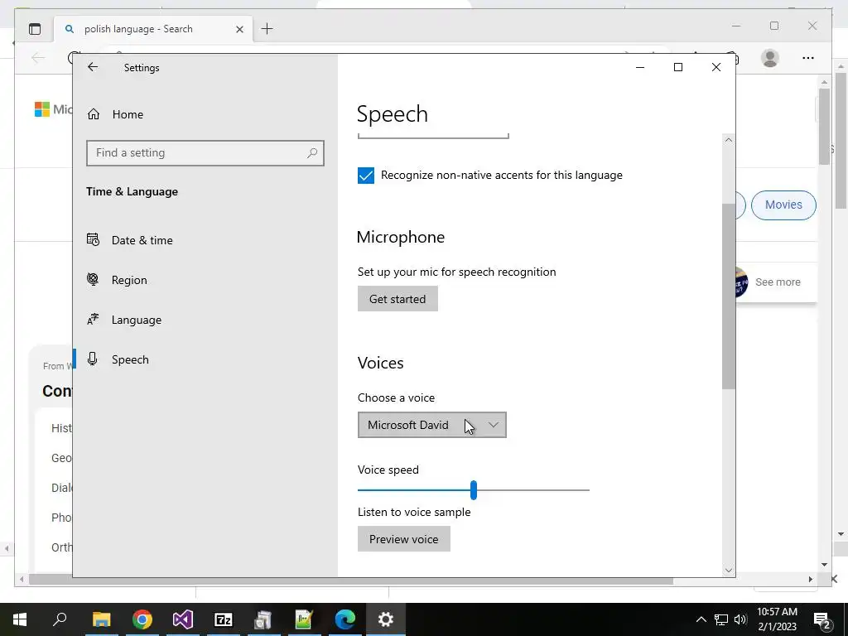This screenshot has height=636, width=848.
Task: Click Preview voice button
Action: coord(403,539)
